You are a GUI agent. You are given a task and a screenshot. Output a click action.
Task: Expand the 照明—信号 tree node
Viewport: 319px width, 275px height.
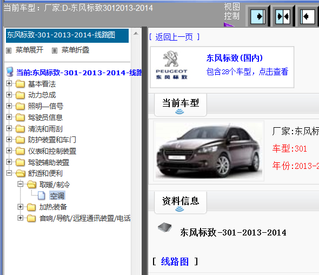pos(9,106)
